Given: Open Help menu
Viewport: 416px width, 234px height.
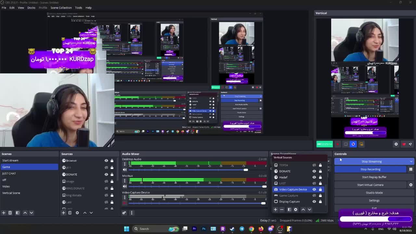Looking at the screenshot, I should click(x=88, y=7).
